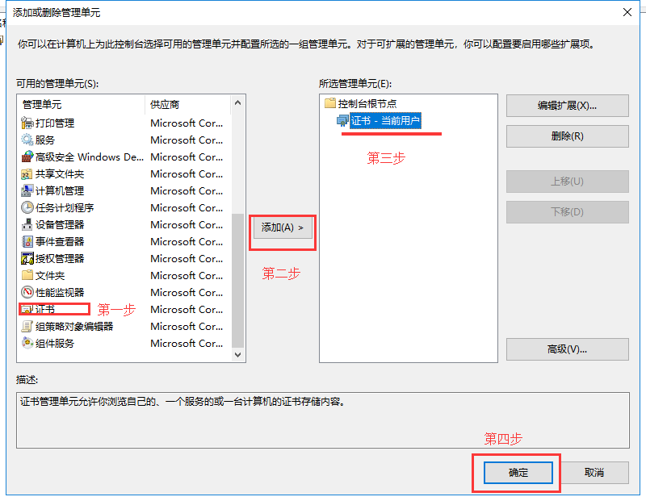The image size is (646, 501).
Task: Click the 打印管理 printer icon
Action: click(x=27, y=123)
